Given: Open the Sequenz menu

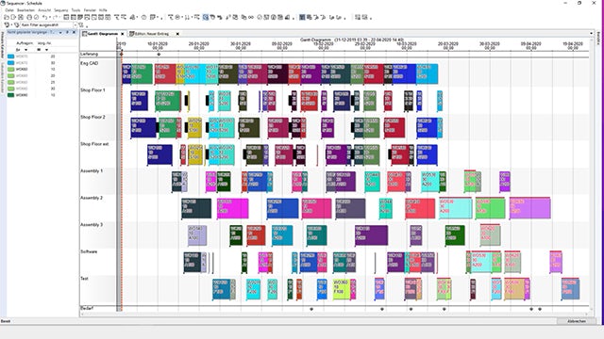Looking at the screenshot, I should (60, 10).
